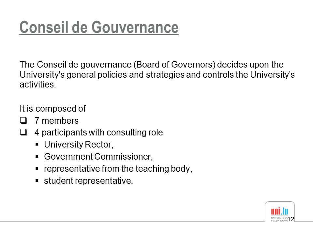Click the phrase '(Board of Governors)'
This screenshot has width=313, height=235.
coord(174,65)
